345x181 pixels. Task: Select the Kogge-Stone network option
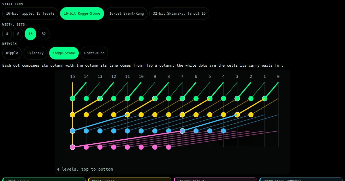click(64, 53)
